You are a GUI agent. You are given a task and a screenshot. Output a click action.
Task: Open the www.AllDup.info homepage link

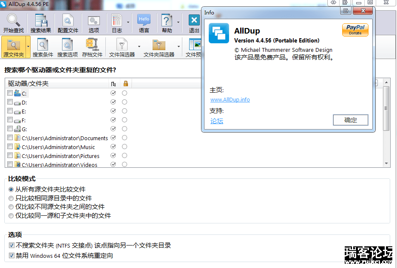[x=230, y=100]
